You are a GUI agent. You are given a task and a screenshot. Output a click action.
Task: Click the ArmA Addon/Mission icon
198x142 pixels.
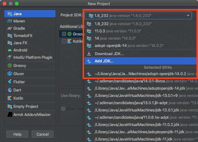[10, 114]
